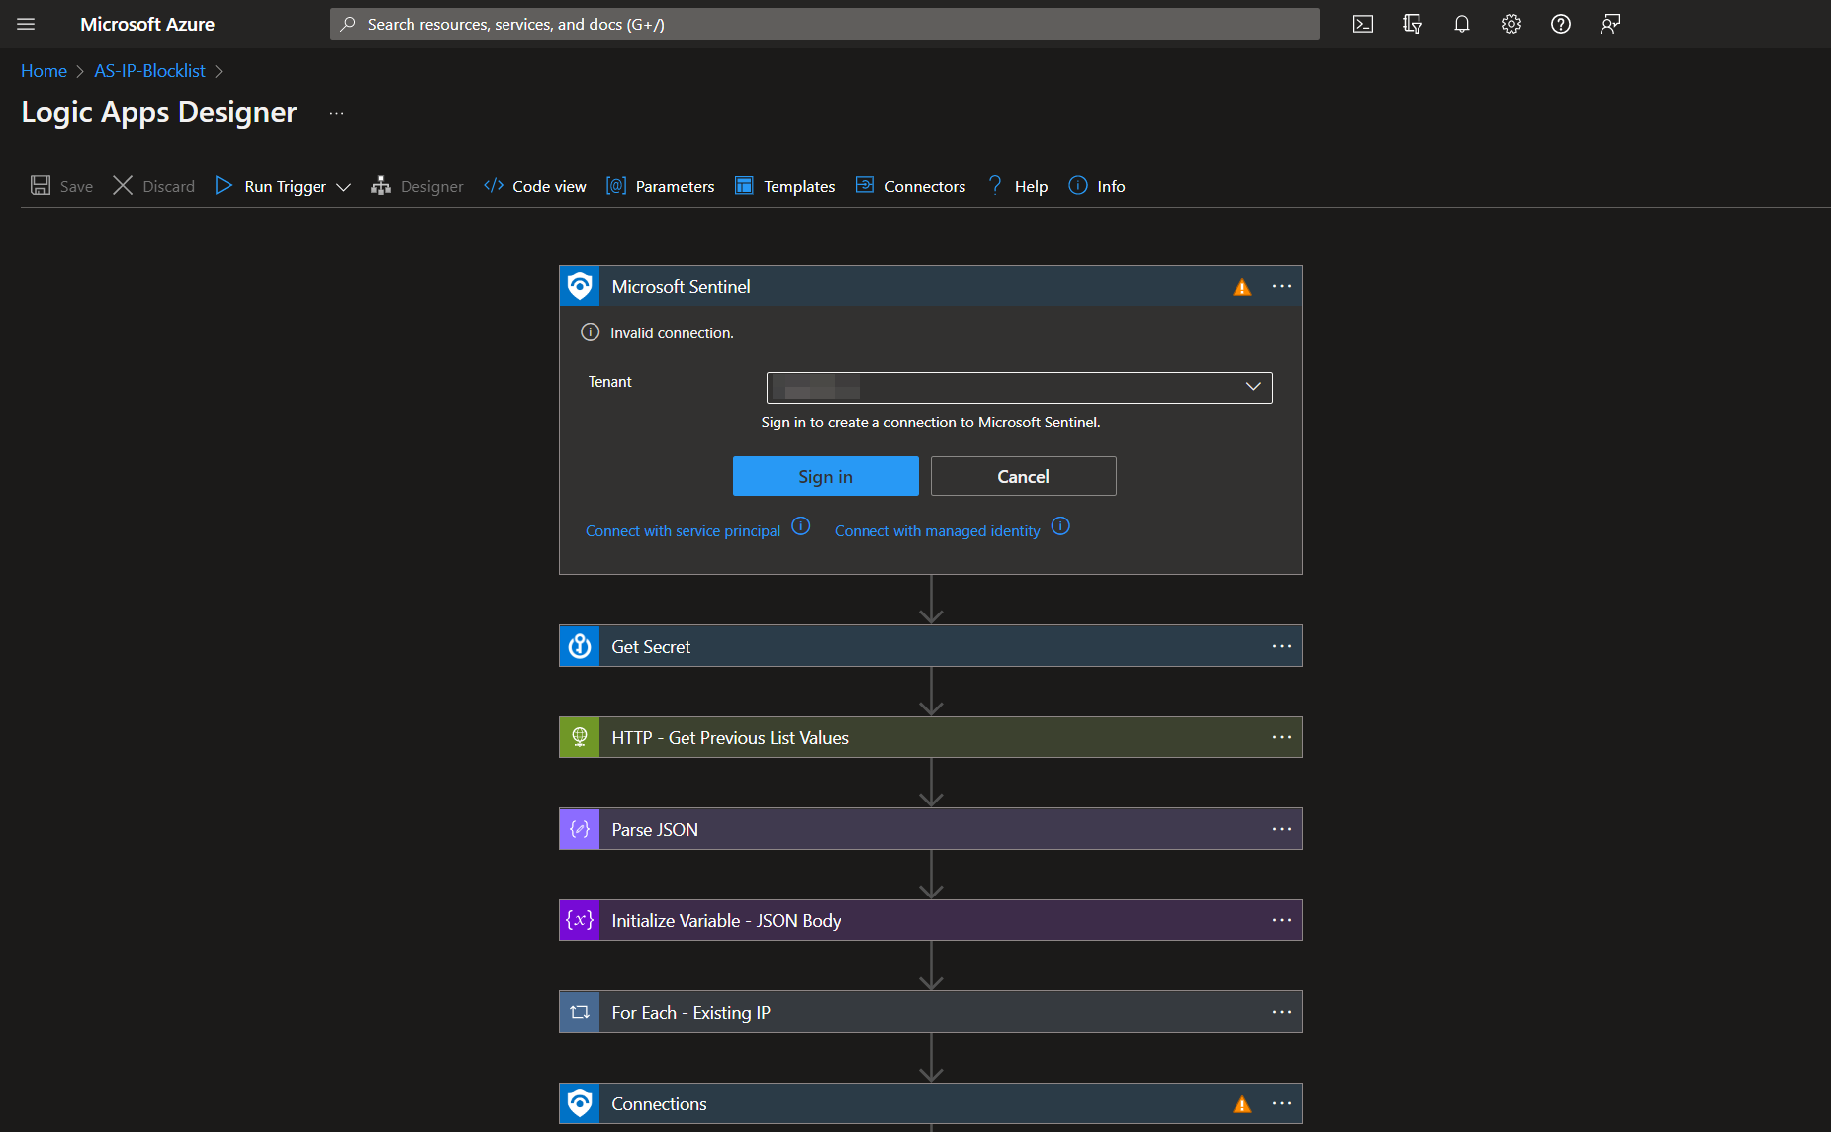This screenshot has height=1132, width=1831.
Task: Open the notifications bell
Action: coord(1461,24)
